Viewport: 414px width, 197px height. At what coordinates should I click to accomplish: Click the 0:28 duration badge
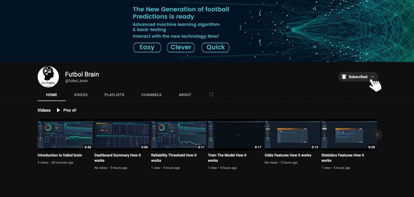(x=372, y=147)
